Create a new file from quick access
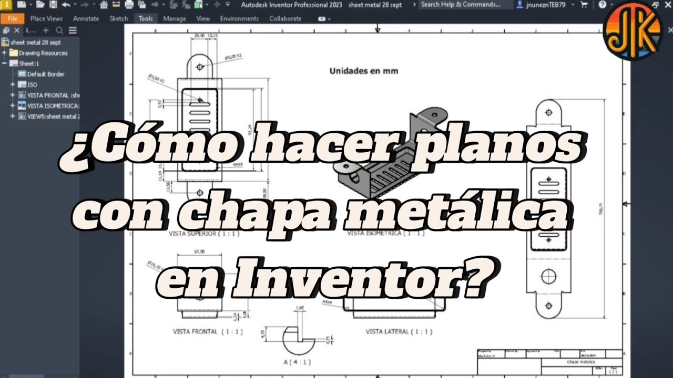 (x=22, y=5)
